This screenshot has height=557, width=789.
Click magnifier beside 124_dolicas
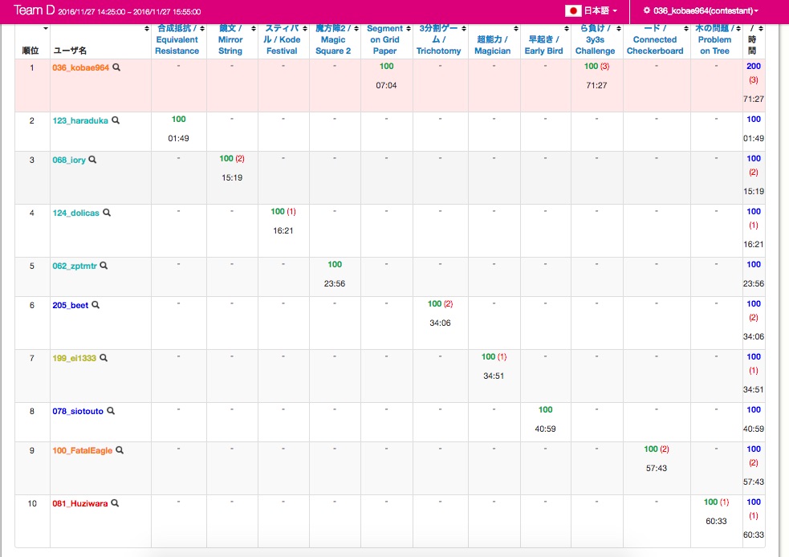click(107, 213)
